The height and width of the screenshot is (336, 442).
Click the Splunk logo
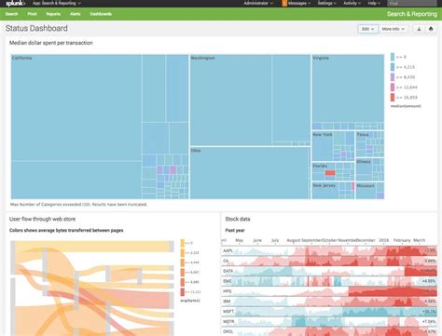click(15, 4)
